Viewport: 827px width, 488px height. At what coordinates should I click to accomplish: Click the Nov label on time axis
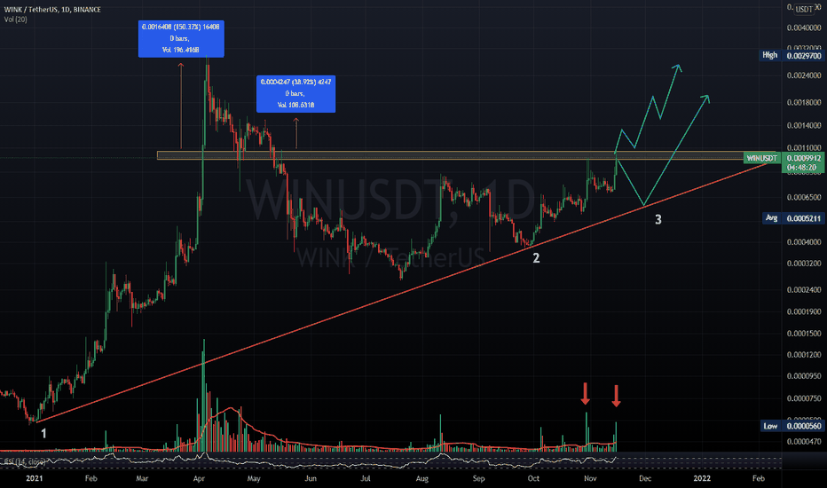590,478
